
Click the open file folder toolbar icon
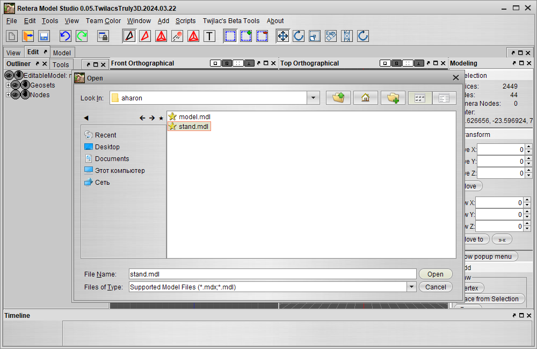(x=28, y=36)
